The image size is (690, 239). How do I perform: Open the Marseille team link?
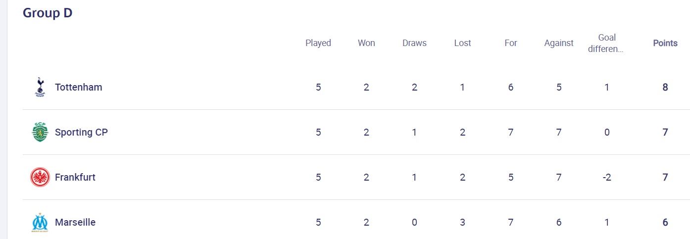tap(75, 222)
